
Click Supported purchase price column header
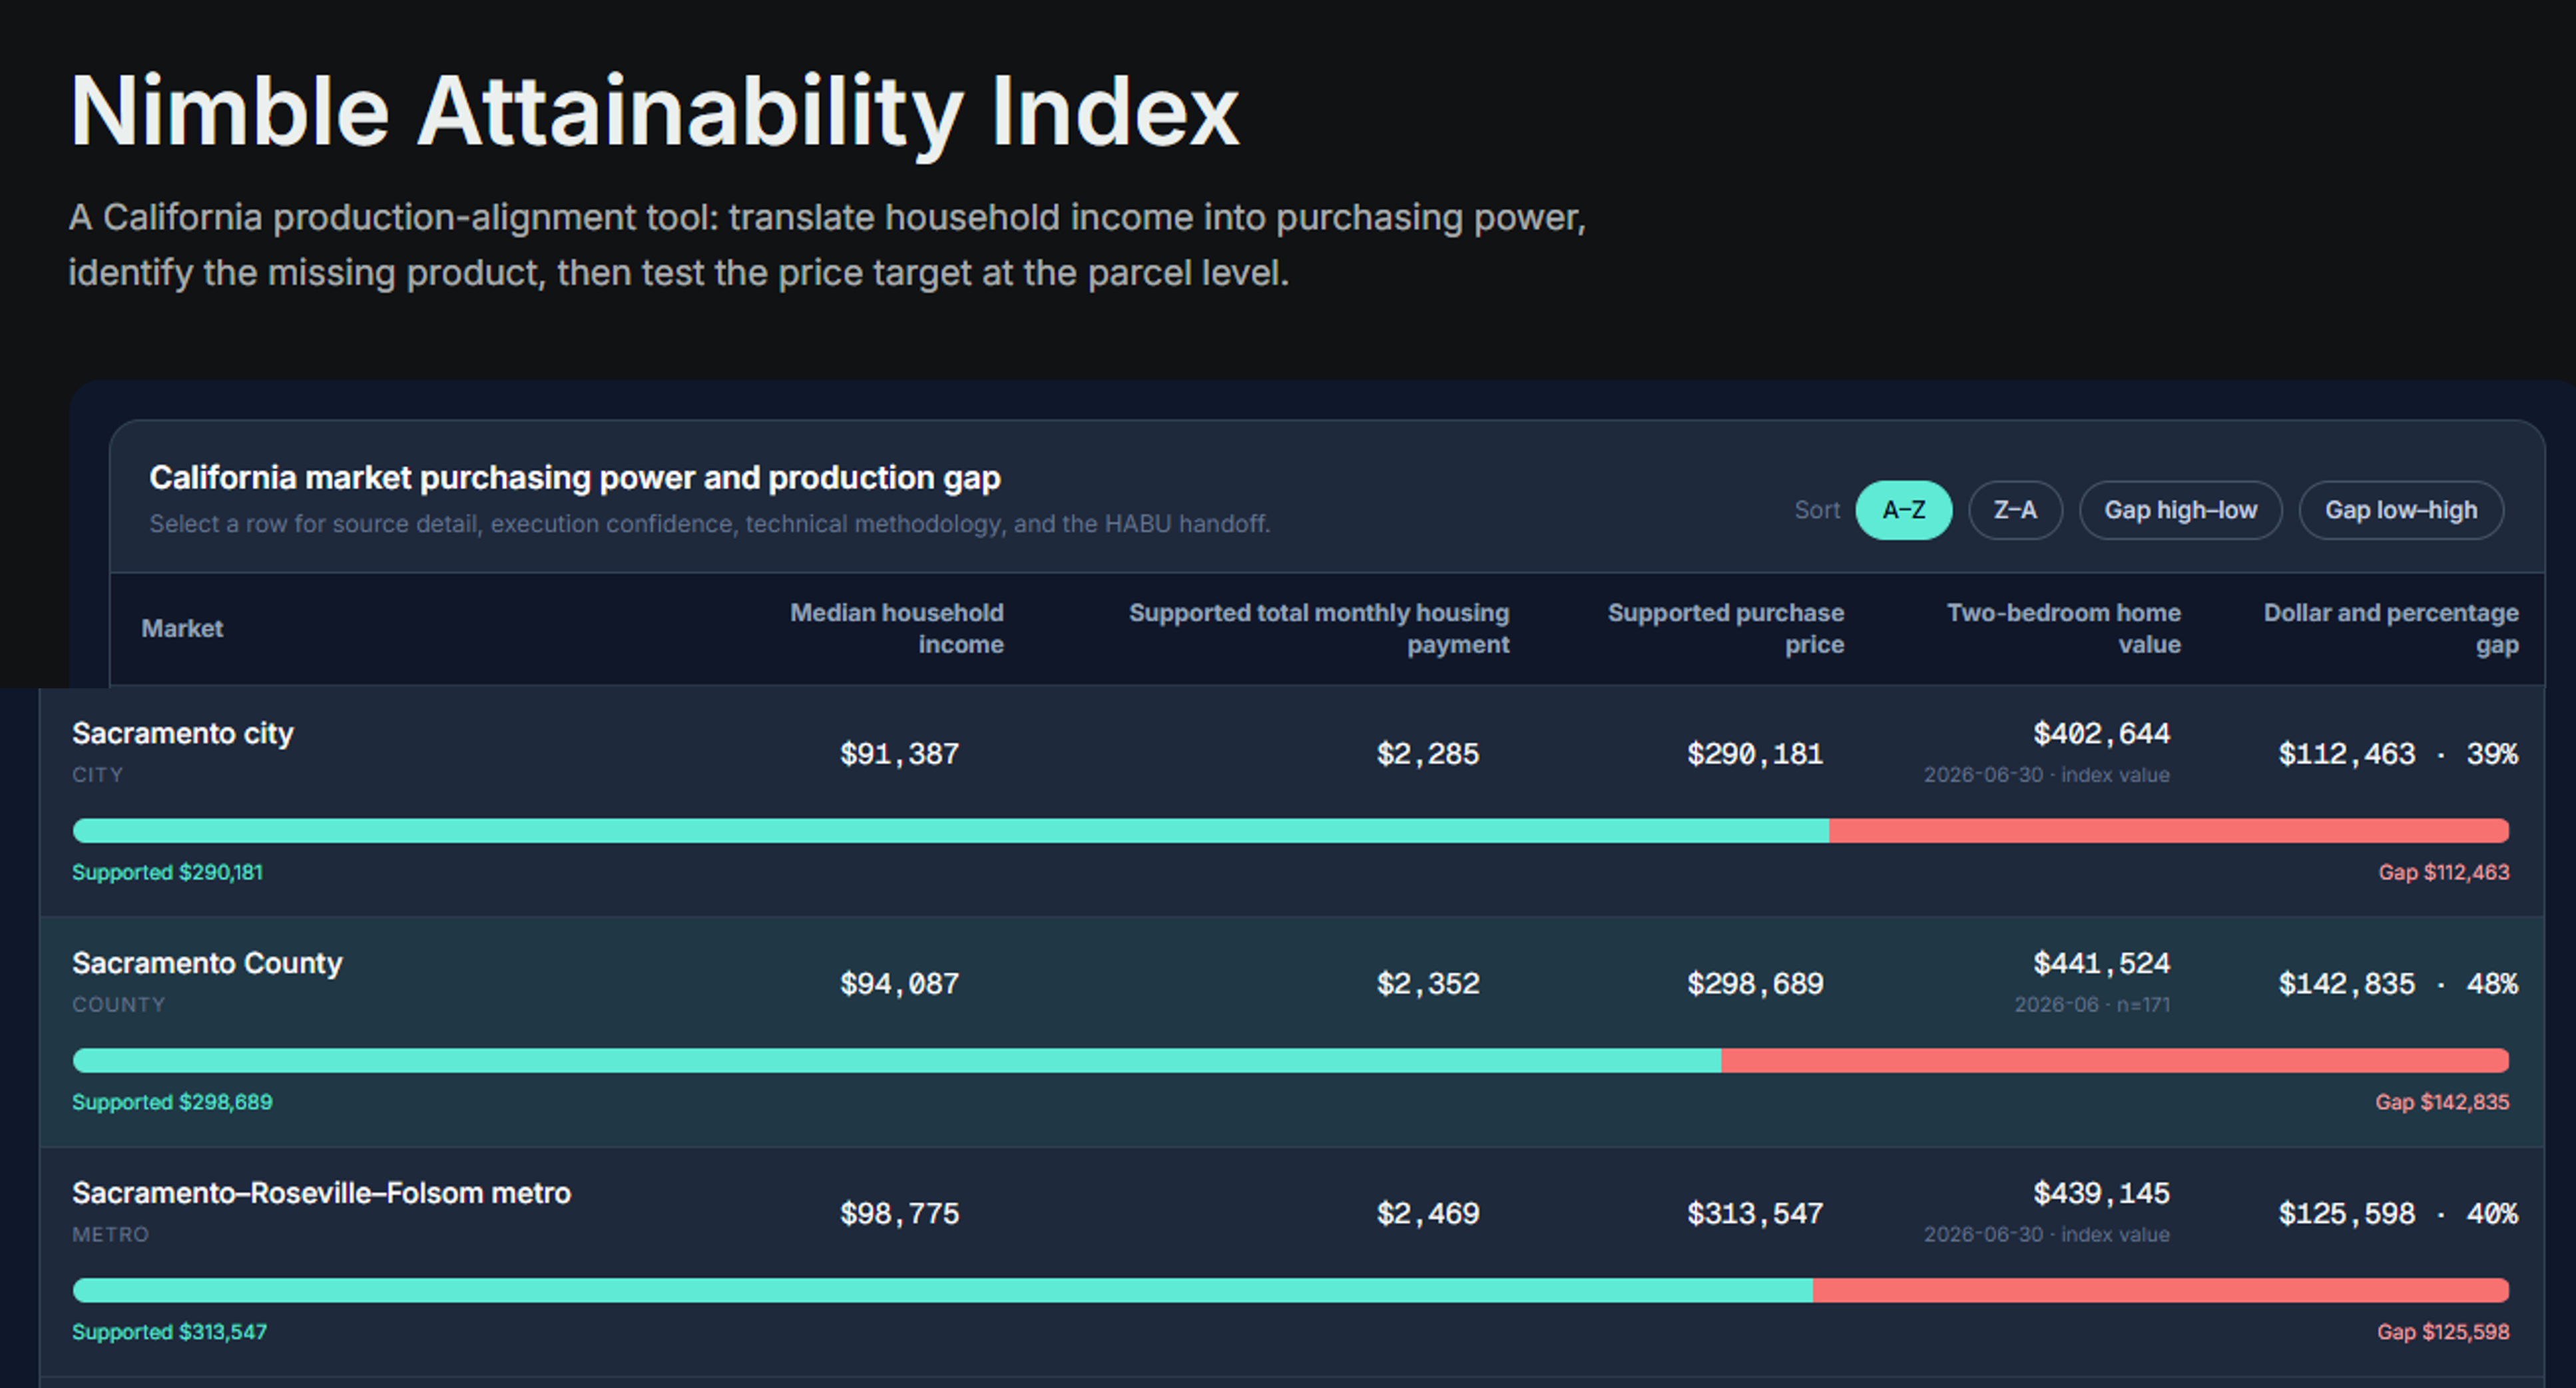(1726, 628)
